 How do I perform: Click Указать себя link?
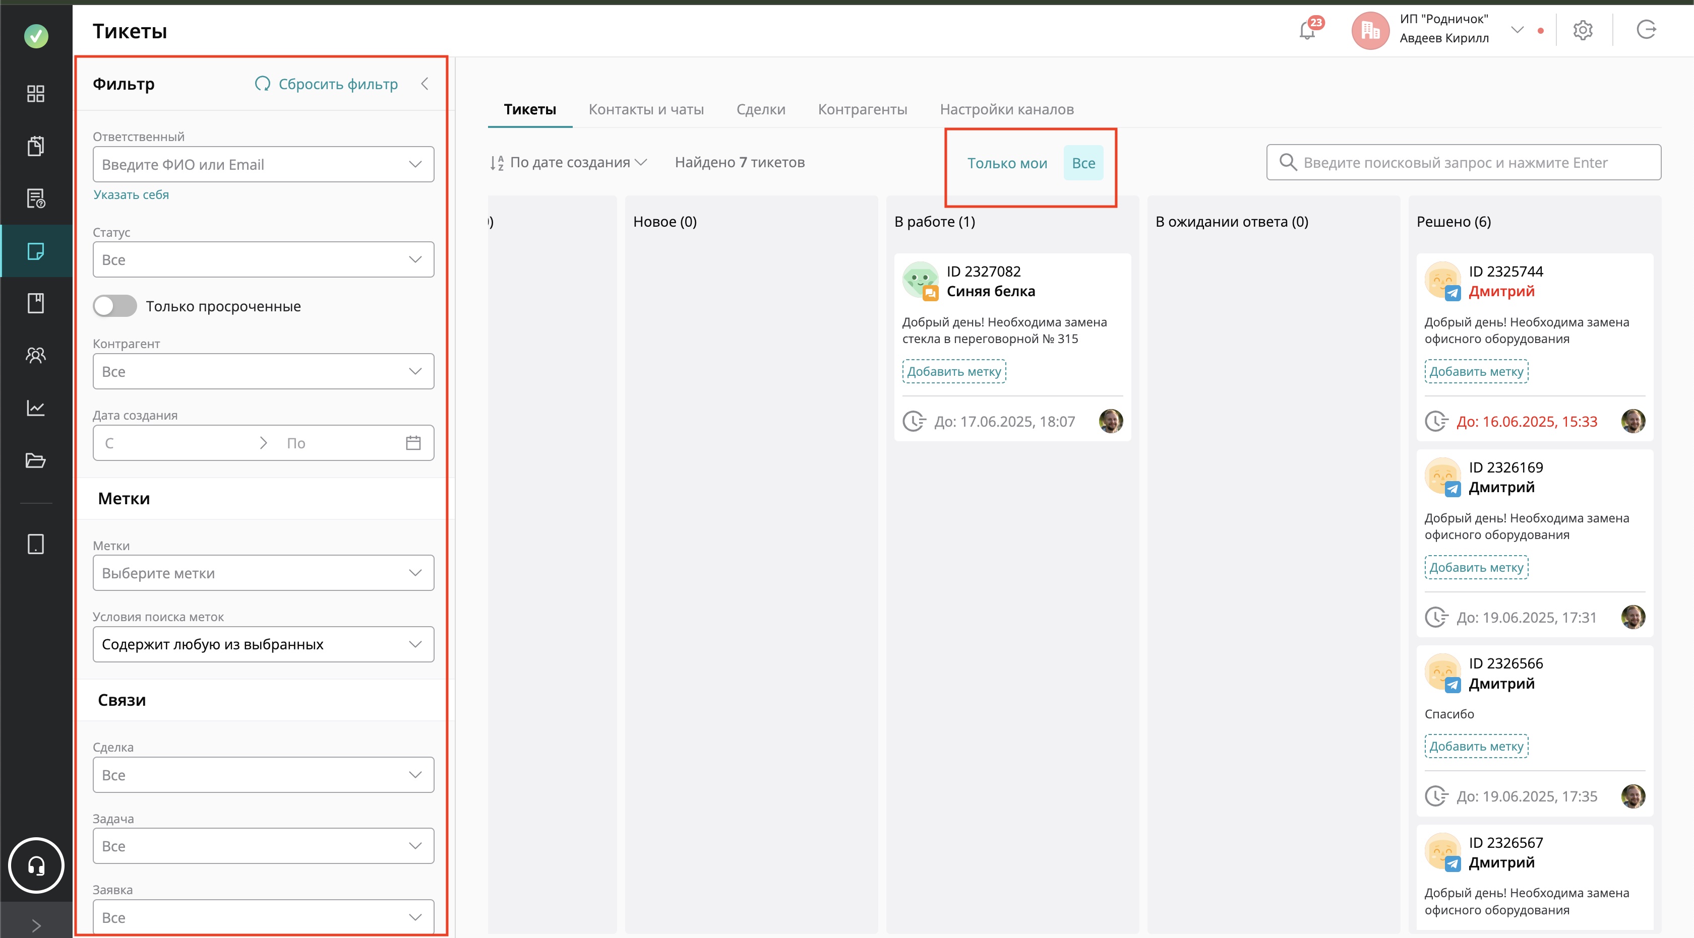point(131,194)
